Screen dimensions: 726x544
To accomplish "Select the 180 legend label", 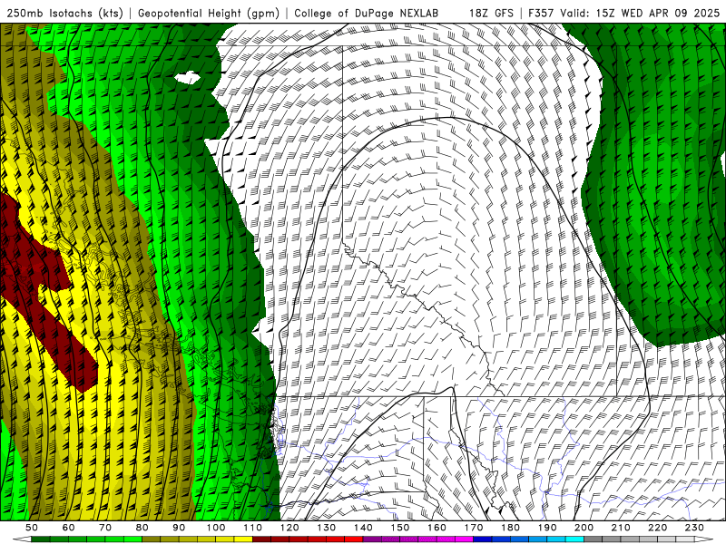I will 510,528.
